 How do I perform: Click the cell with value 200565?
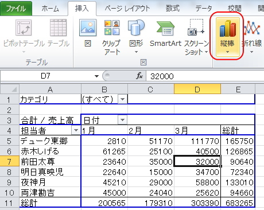coord(104,203)
